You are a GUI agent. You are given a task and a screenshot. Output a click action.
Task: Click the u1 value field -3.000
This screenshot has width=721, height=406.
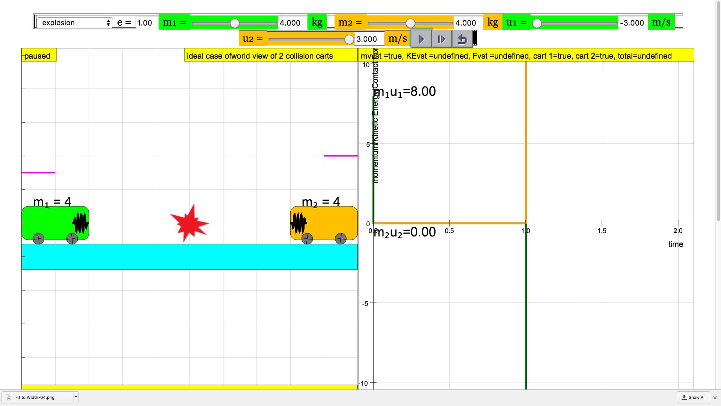[x=633, y=23]
